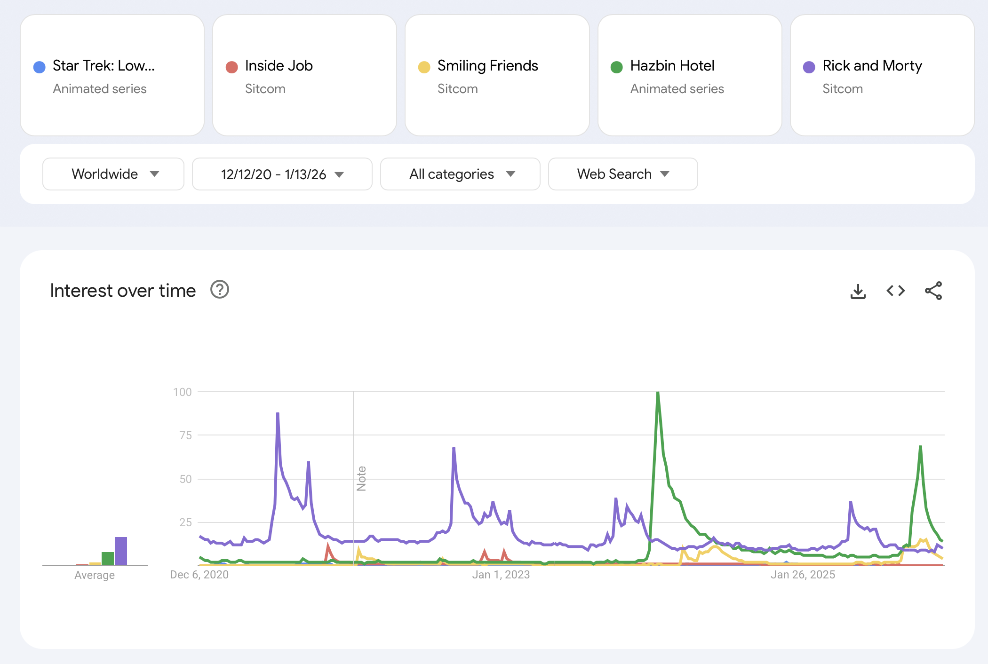Screen dimensions: 988x664
Task: Click the red Inside Job color dot
Action: [232, 67]
